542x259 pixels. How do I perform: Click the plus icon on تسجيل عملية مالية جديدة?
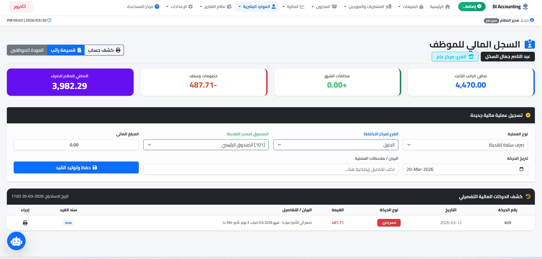[528, 115]
